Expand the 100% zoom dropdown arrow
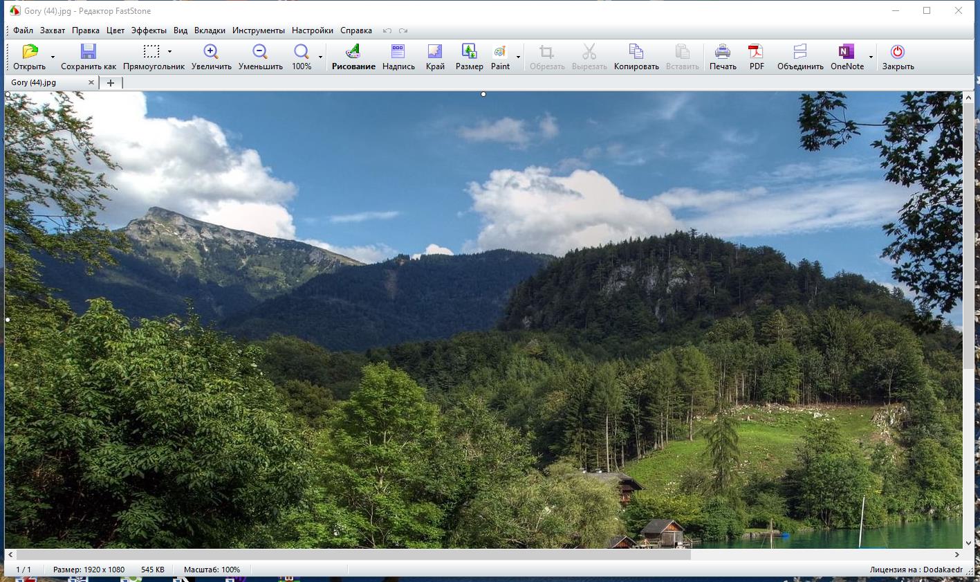Viewport: 980px width, 582px height. (320, 57)
